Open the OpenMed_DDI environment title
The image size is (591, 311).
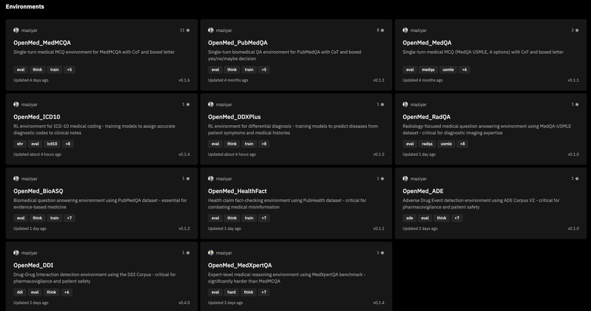[33, 266]
